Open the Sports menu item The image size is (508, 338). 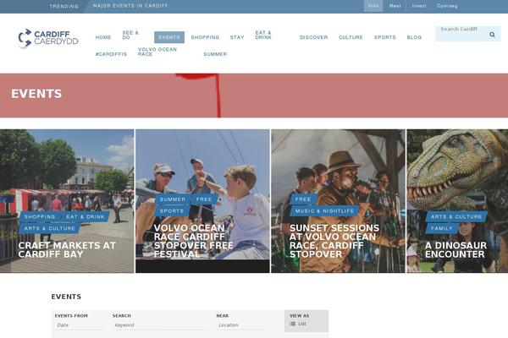tap(385, 37)
